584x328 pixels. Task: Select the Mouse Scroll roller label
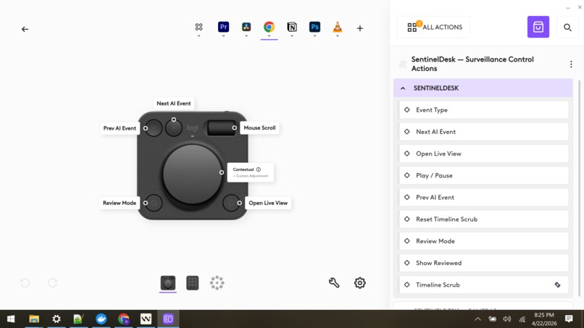point(259,127)
